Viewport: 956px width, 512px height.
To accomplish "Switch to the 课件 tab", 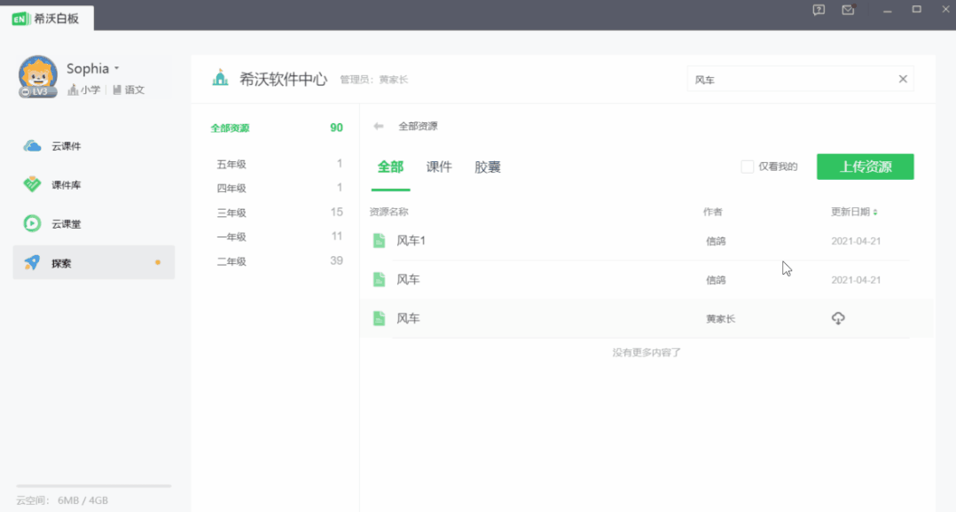I will [439, 167].
